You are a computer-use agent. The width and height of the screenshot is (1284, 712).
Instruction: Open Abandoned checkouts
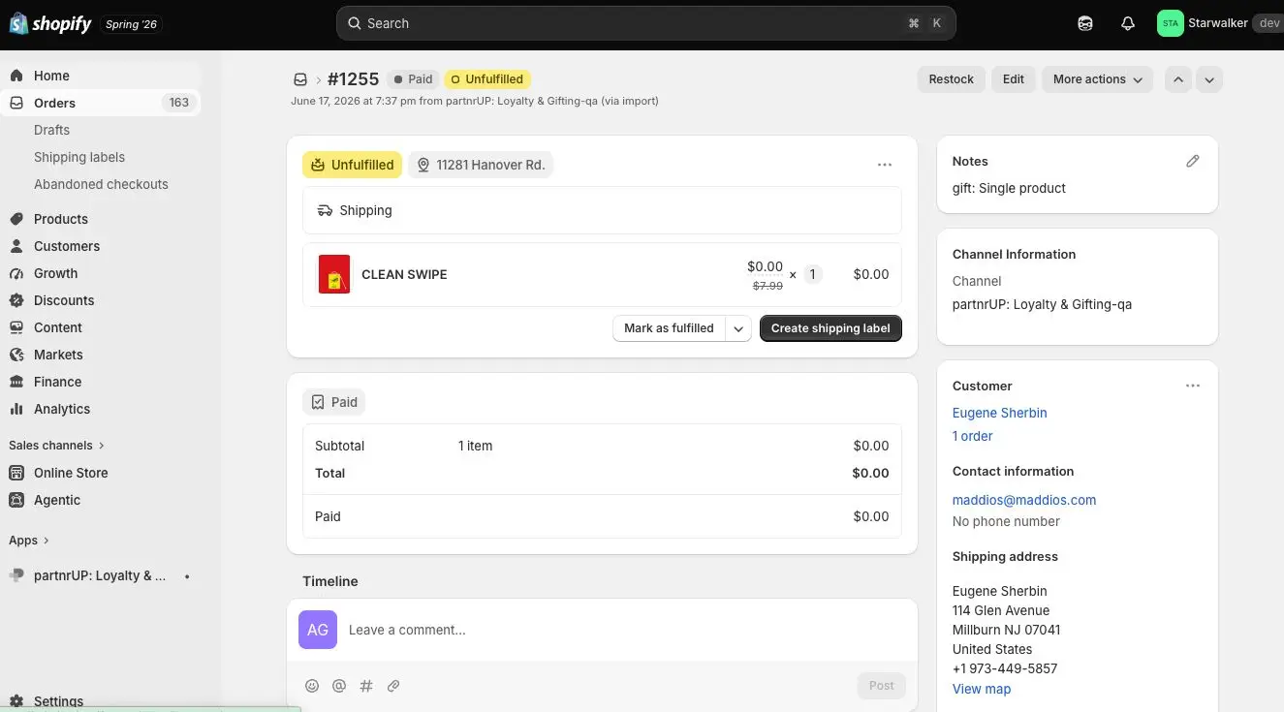coord(101,184)
